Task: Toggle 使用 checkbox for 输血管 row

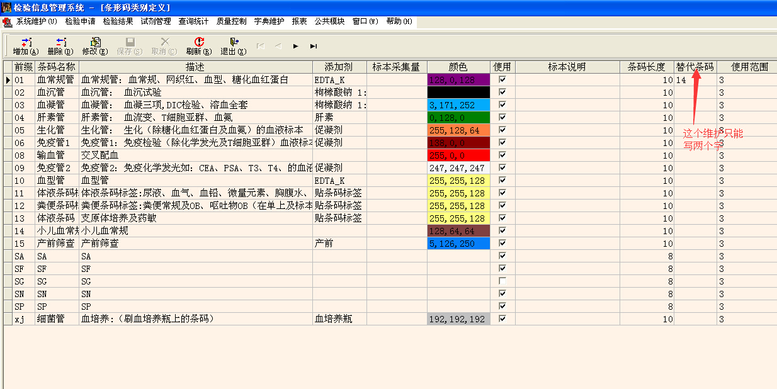Action: pos(502,155)
